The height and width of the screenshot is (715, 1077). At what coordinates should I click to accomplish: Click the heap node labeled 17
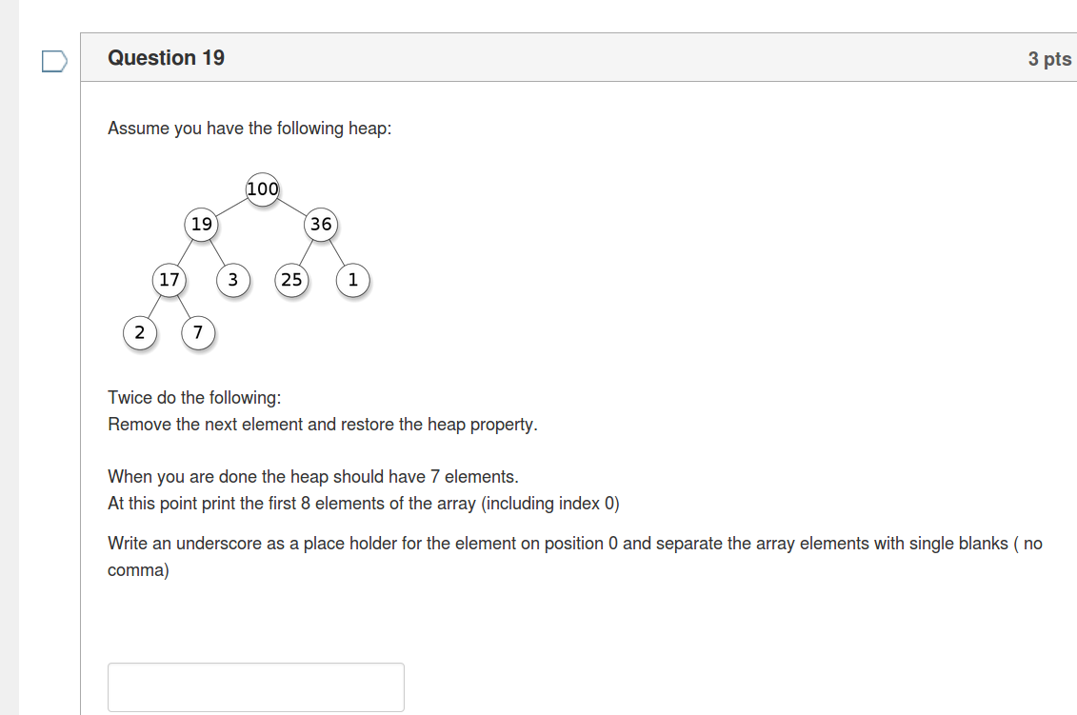169,280
